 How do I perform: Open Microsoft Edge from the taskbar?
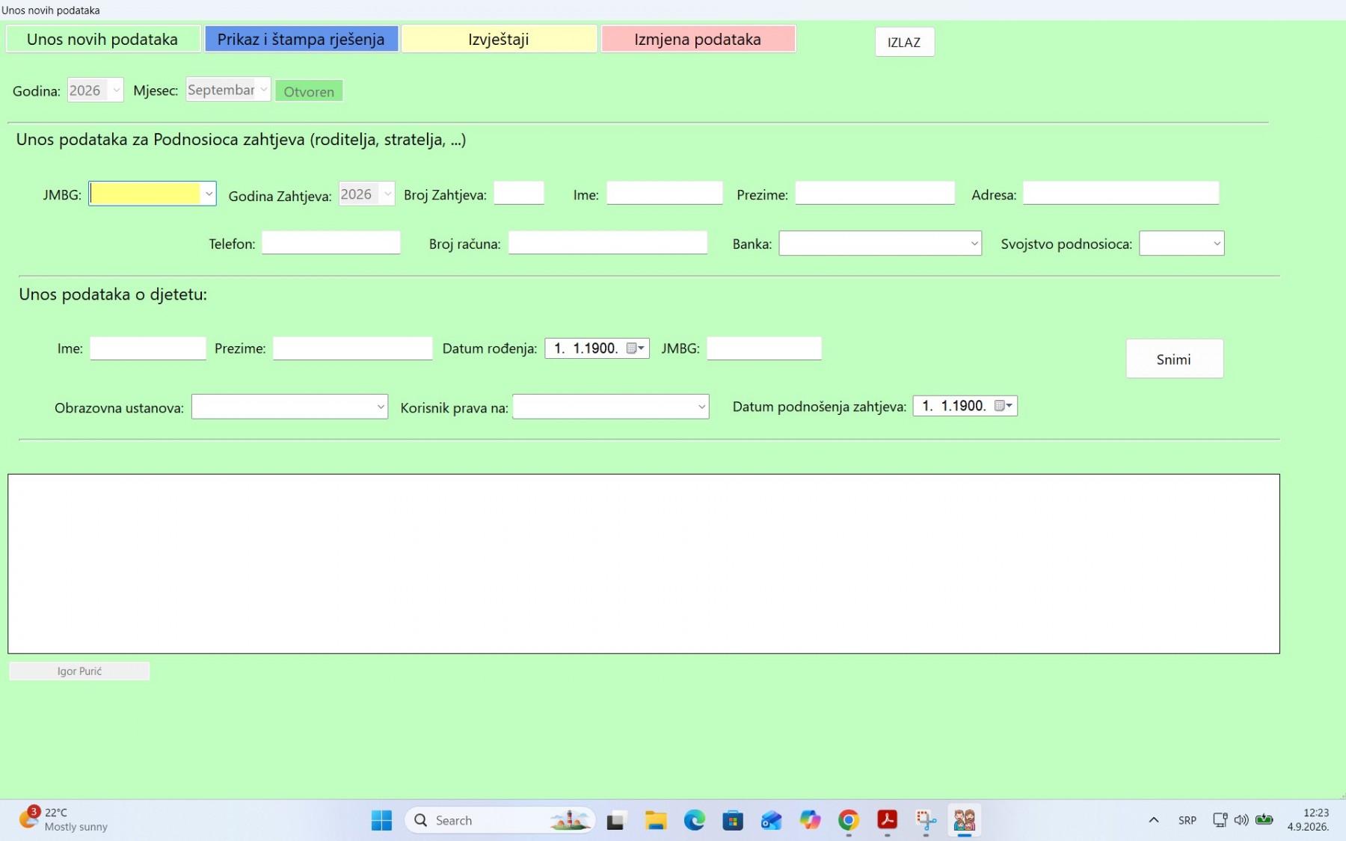pyautogui.click(x=695, y=820)
